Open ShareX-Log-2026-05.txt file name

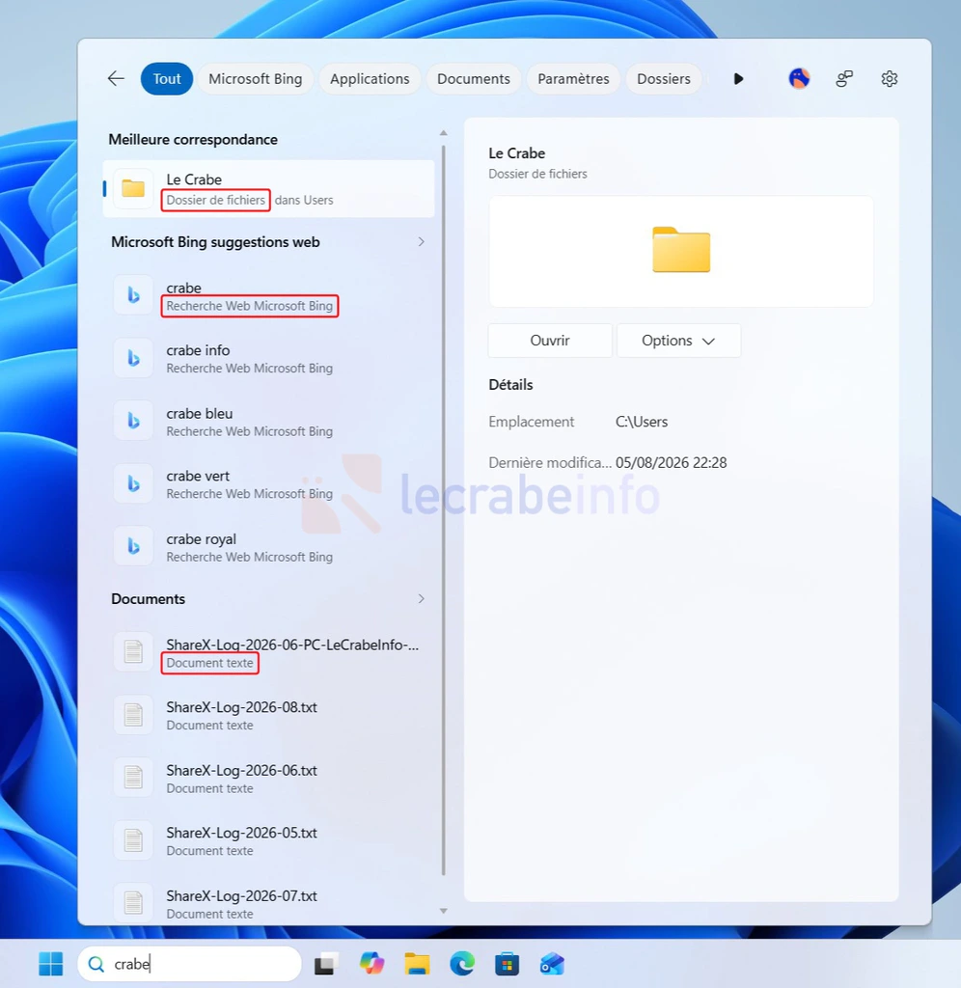pyautogui.click(x=241, y=833)
